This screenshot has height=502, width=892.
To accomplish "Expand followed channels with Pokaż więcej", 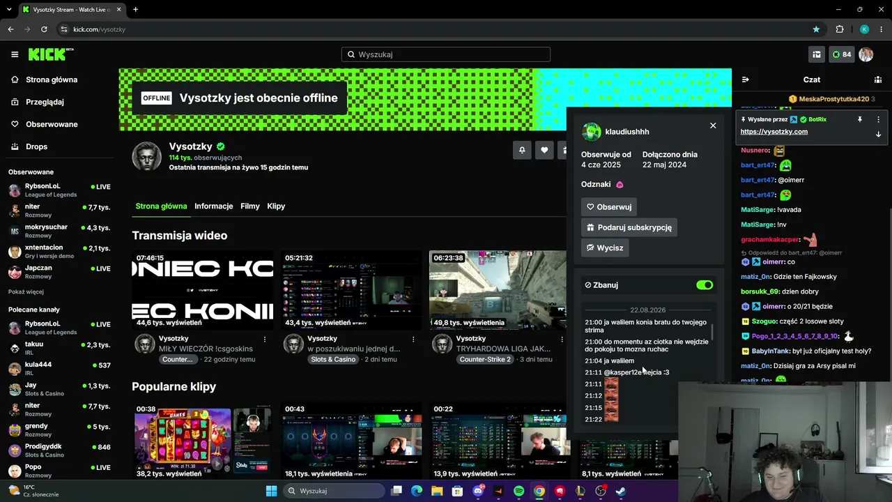I will [x=26, y=291].
